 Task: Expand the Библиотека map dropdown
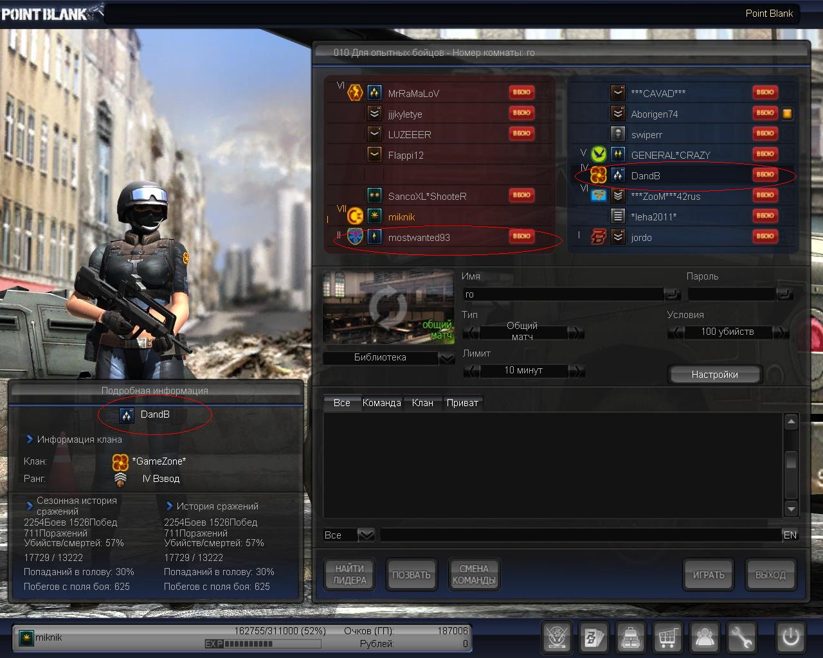point(446,358)
